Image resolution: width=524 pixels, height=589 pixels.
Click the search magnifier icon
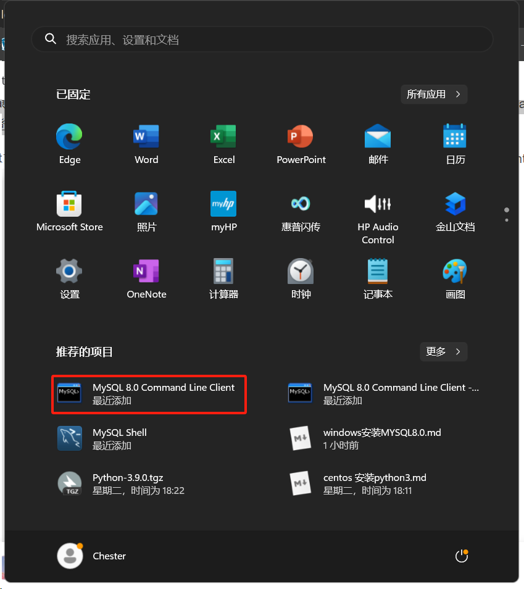coord(51,39)
